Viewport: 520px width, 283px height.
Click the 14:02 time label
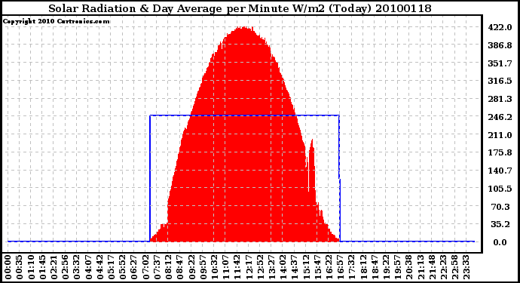(283, 267)
